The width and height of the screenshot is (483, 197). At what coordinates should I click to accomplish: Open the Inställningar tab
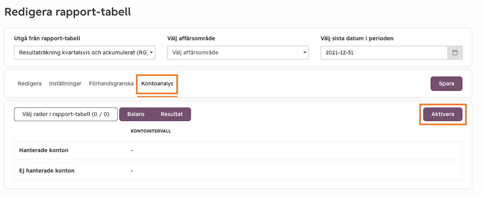65,83
